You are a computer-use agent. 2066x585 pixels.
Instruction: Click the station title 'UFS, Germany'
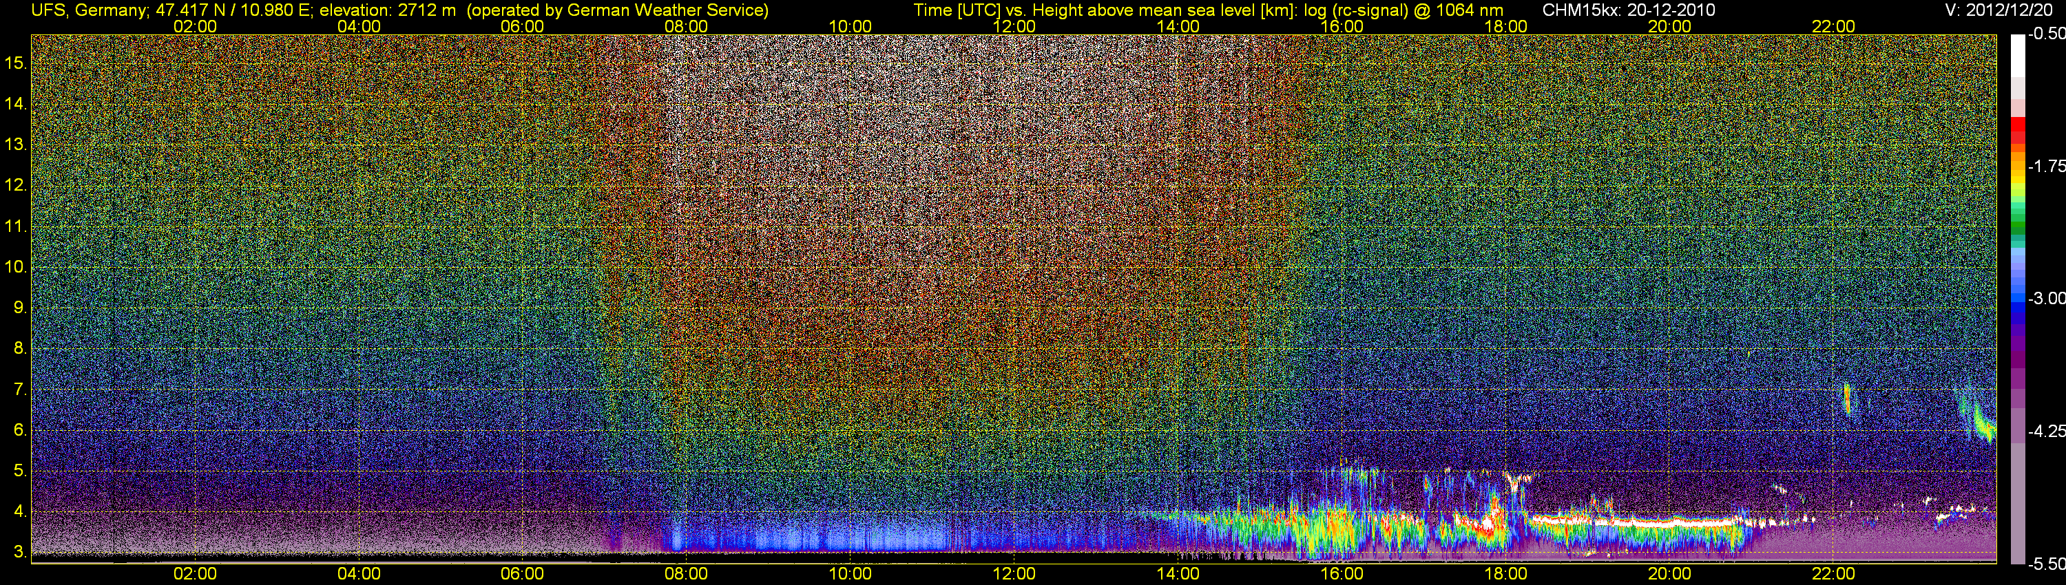coord(87,10)
